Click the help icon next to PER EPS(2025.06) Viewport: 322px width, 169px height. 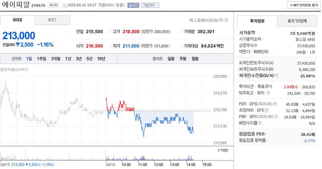[x=275, y=104]
